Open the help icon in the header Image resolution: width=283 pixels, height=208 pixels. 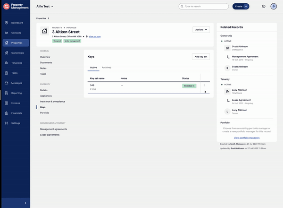[x=264, y=6]
